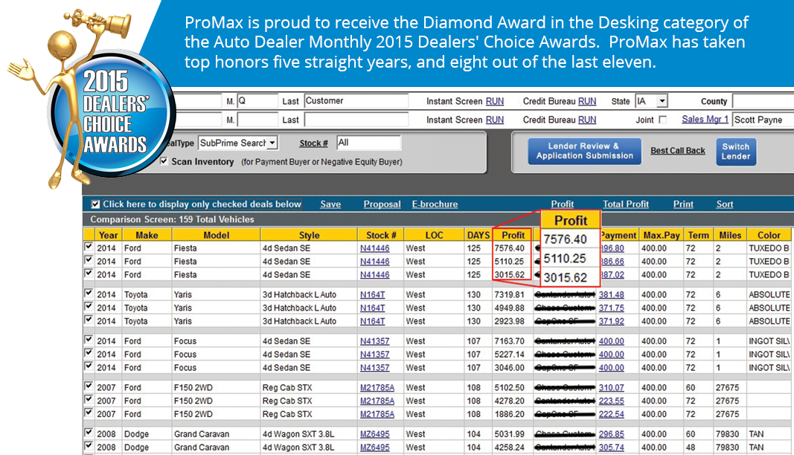Click the Year column header
The image size is (794, 455).
[108, 235]
